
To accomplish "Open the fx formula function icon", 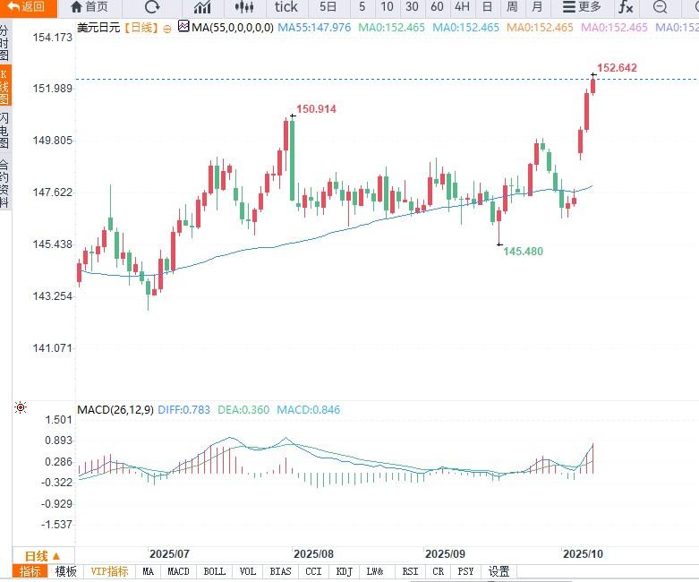I will click(626, 7).
